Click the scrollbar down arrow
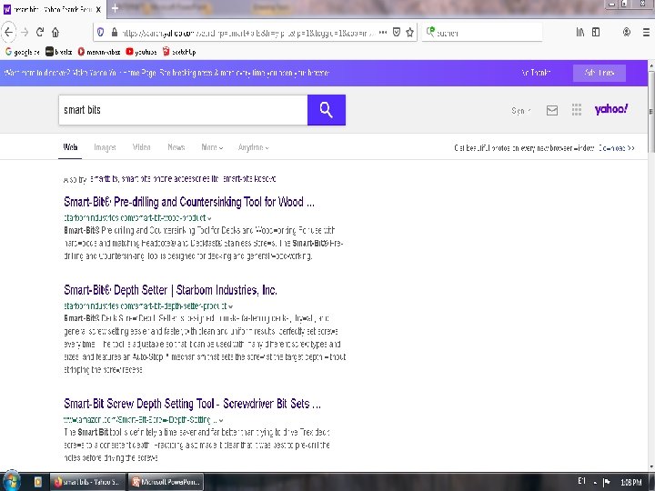Screen dimensions: 655x491 point(650,467)
